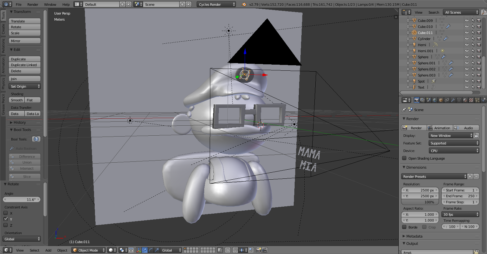The height and width of the screenshot is (254, 487).
Task: Enable X constraint axis checkbox
Action: 5,213
